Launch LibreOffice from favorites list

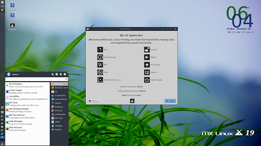click(x=27, y=98)
